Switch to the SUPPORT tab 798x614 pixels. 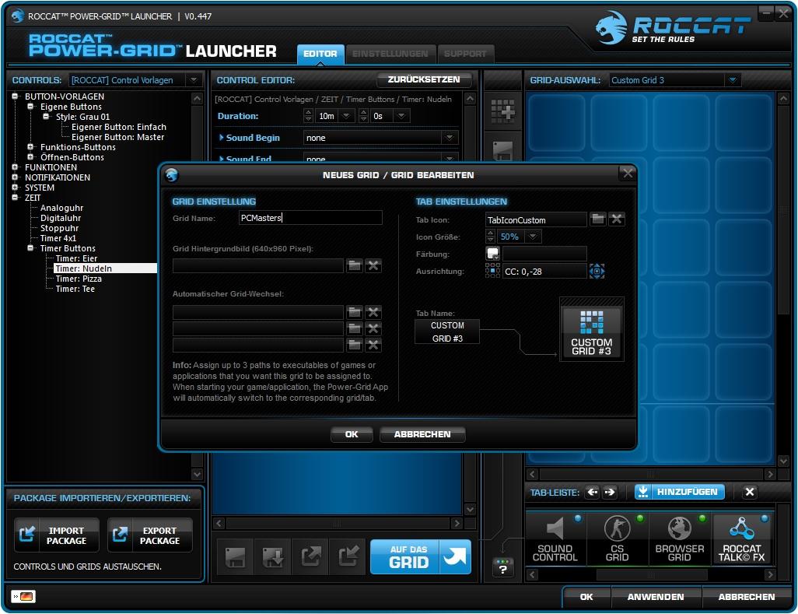pos(465,54)
